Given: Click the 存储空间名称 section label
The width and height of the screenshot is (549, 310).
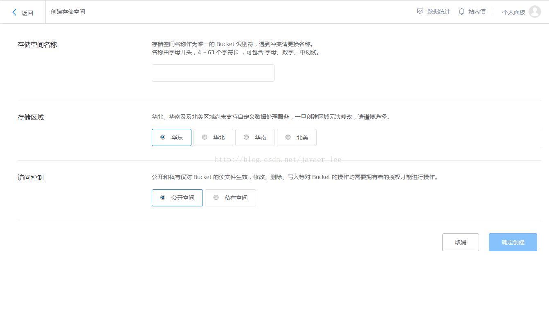Looking at the screenshot, I should click(x=37, y=45).
